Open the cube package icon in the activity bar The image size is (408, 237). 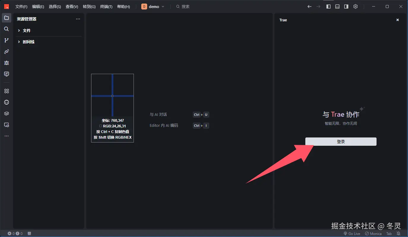click(7, 114)
